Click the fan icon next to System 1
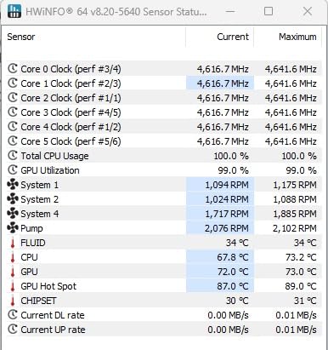328x350 pixels. pos(13,185)
